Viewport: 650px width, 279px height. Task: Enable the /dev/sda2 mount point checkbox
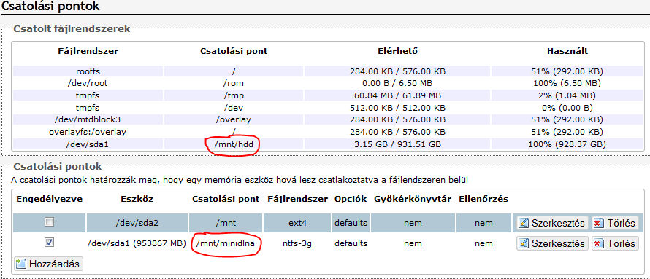click(x=50, y=222)
